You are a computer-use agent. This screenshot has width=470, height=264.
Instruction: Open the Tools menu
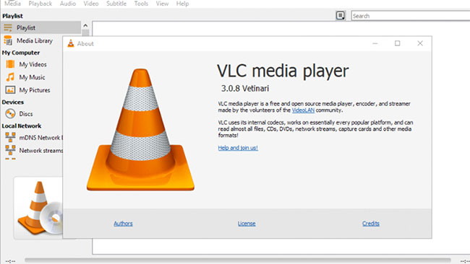click(141, 4)
